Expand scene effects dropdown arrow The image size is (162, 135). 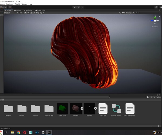point(34,13)
